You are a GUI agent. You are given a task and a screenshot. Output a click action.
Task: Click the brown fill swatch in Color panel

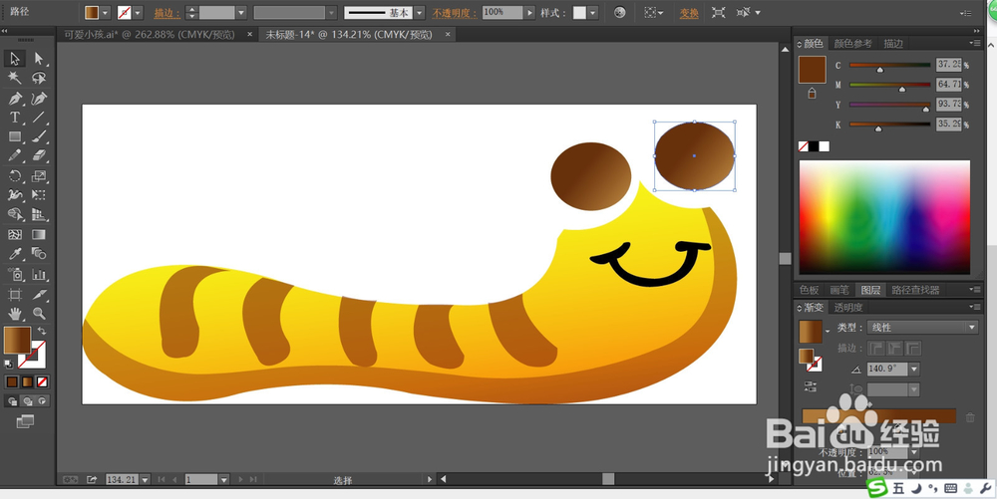pyautogui.click(x=812, y=69)
